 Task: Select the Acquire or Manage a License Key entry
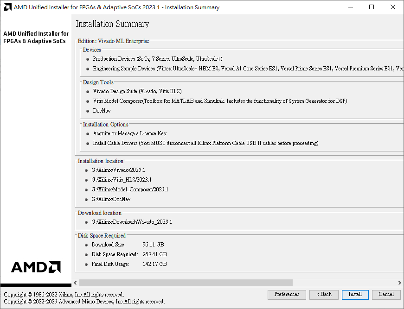tap(128, 133)
